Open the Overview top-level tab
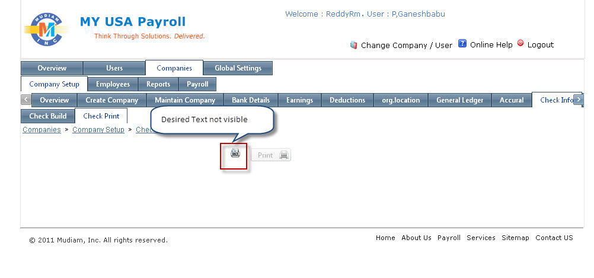This screenshot has width=594, height=278. coord(52,68)
